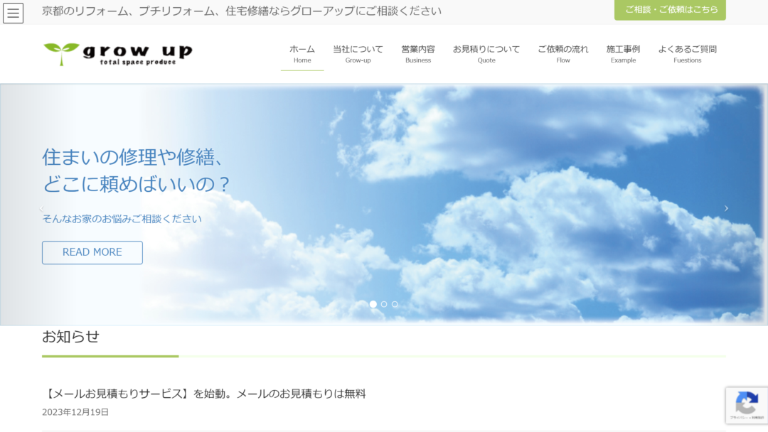Click the ご相談・ご依頼はこちら button
Viewport: 768px width, 432px height.
[x=670, y=9]
